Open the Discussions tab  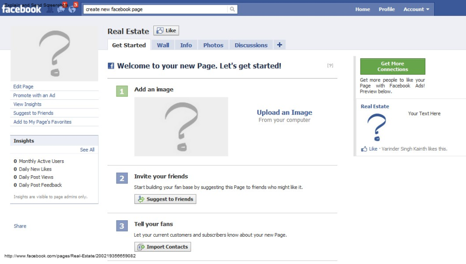click(x=251, y=45)
